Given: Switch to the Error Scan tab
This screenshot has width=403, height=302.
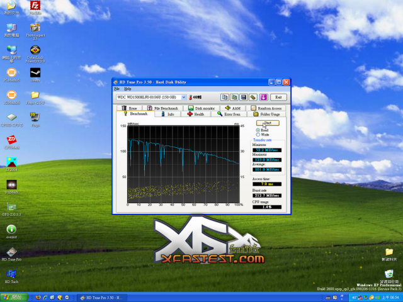Looking at the screenshot, I should tap(229, 114).
